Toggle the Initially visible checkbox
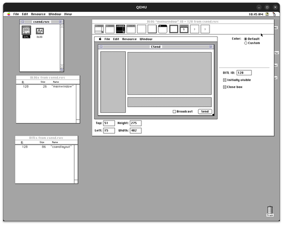The height and width of the screenshot is (225, 283). point(225,80)
